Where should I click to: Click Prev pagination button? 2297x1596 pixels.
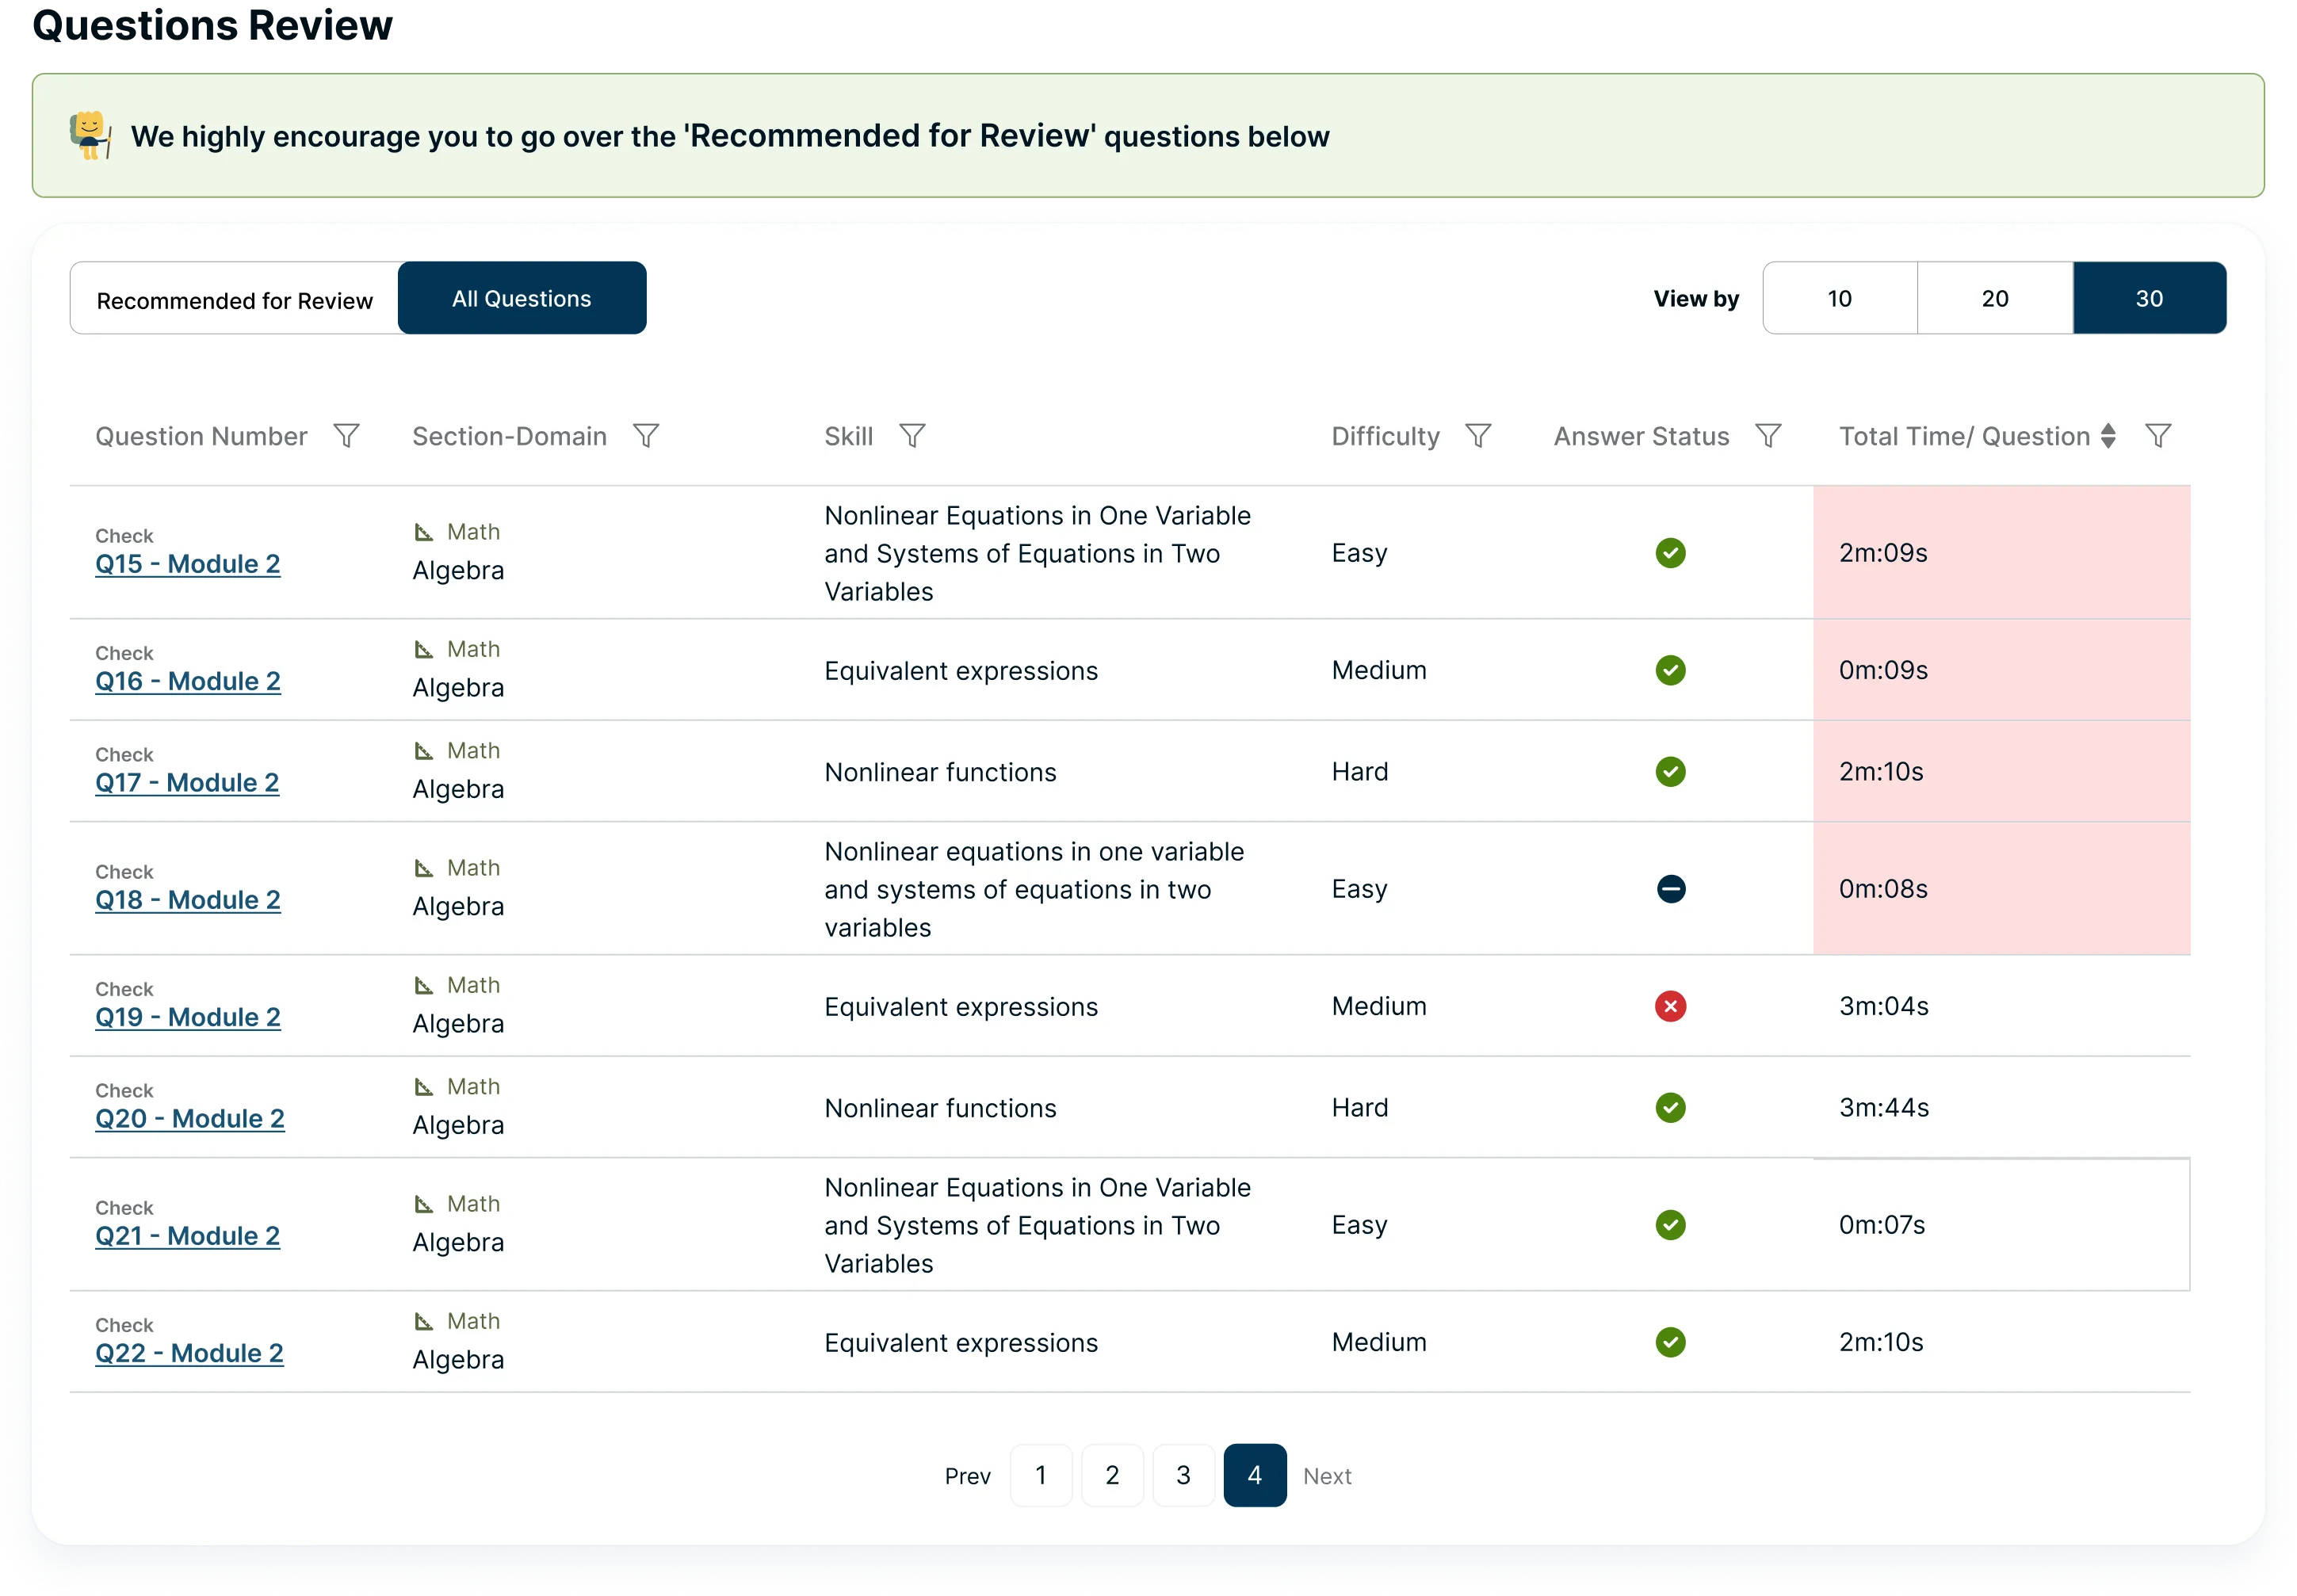click(x=967, y=1476)
